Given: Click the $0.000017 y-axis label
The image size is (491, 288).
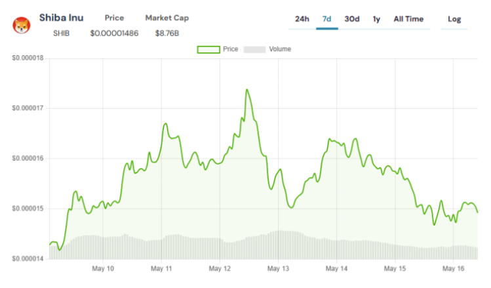Looking at the screenshot, I should (x=28, y=108).
